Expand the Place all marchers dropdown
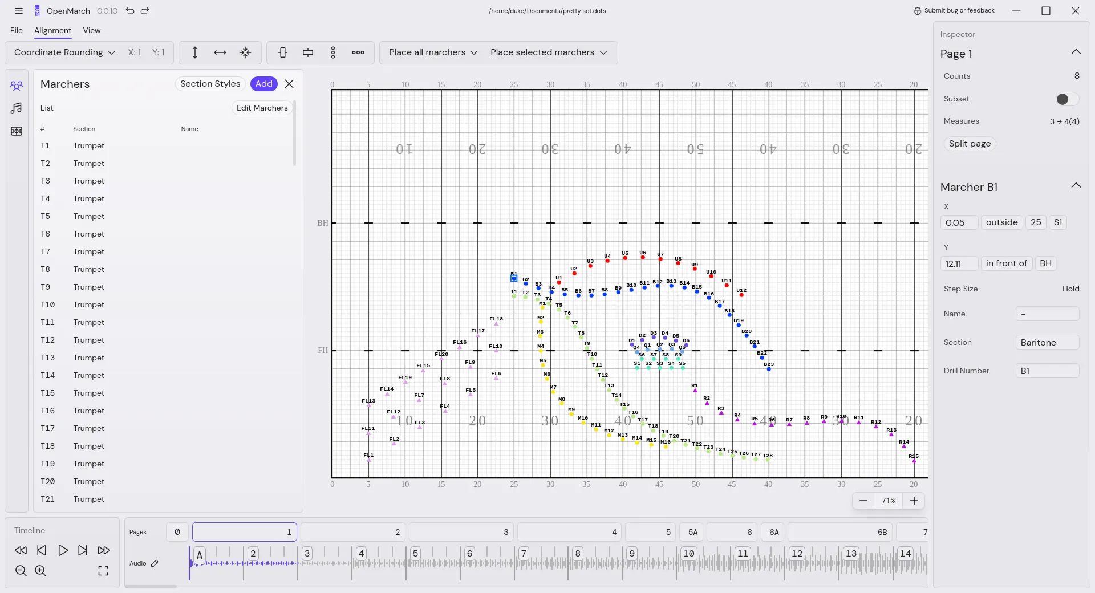This screenshot has height=593, width=1095. pos(432,52)
